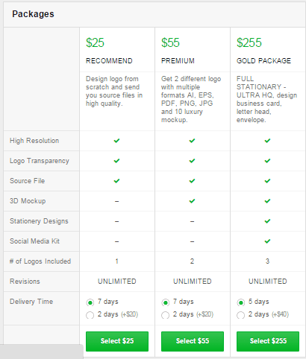306x359 pixels.
Task: Click Logo Transparency checkmark under Premium
Action: tap(192, 161)
